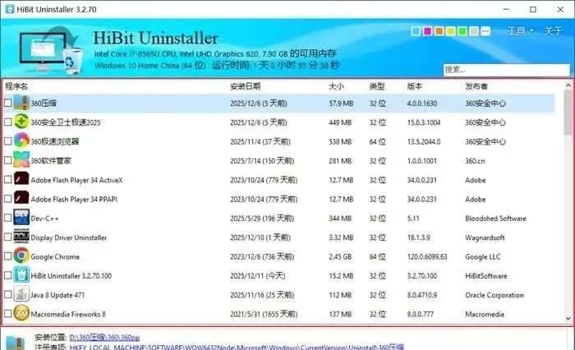Click the Dev-C++ program icon
Viewport: 575px width, 350px height.
tap(21, 218)
